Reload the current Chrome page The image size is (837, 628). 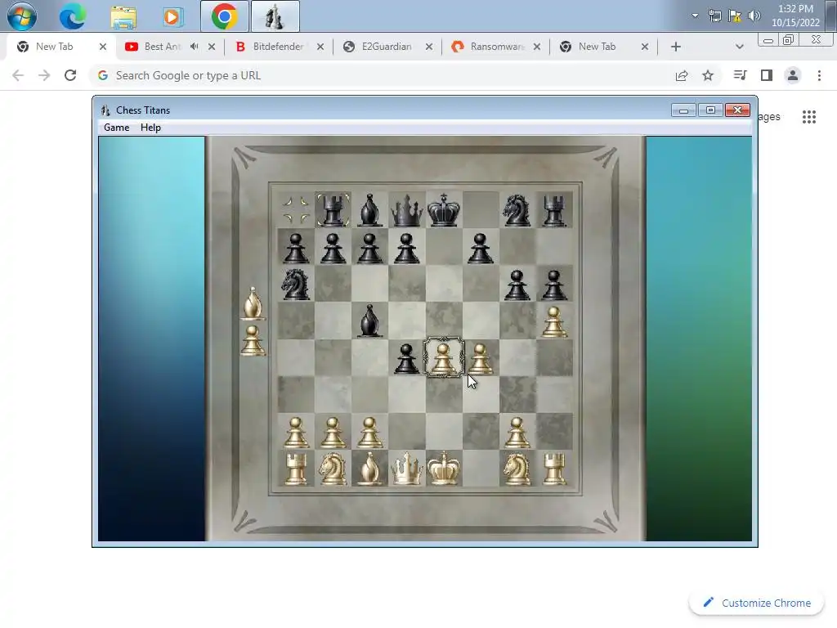pyautogui.click(x=70, y=75)
